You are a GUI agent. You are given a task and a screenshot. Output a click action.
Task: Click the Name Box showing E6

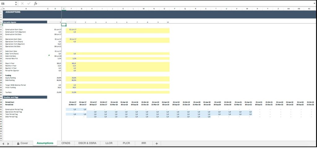7,3
